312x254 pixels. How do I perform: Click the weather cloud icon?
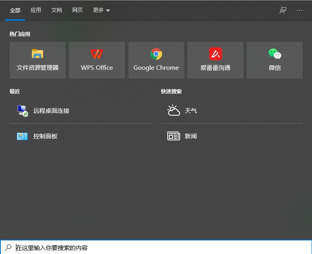pyautogui.click(x=173, y=110)
